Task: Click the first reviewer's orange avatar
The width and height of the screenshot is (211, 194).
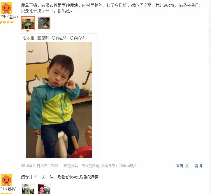Action: point(6,8)
